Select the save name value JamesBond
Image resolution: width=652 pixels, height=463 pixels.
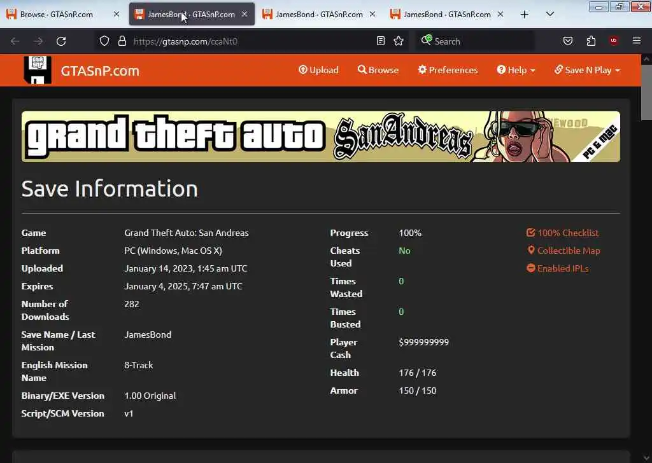tap(148, 335)
